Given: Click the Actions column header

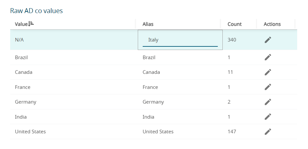Looking at the screenshot, I should tap(272, 24).
